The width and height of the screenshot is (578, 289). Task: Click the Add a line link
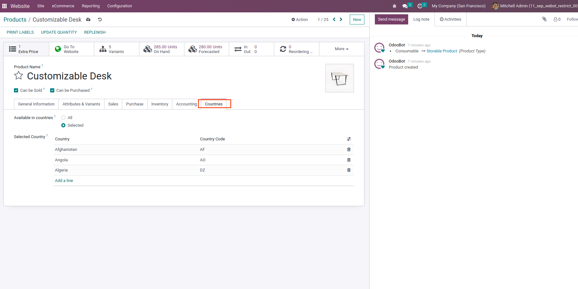tap(64, 181)
